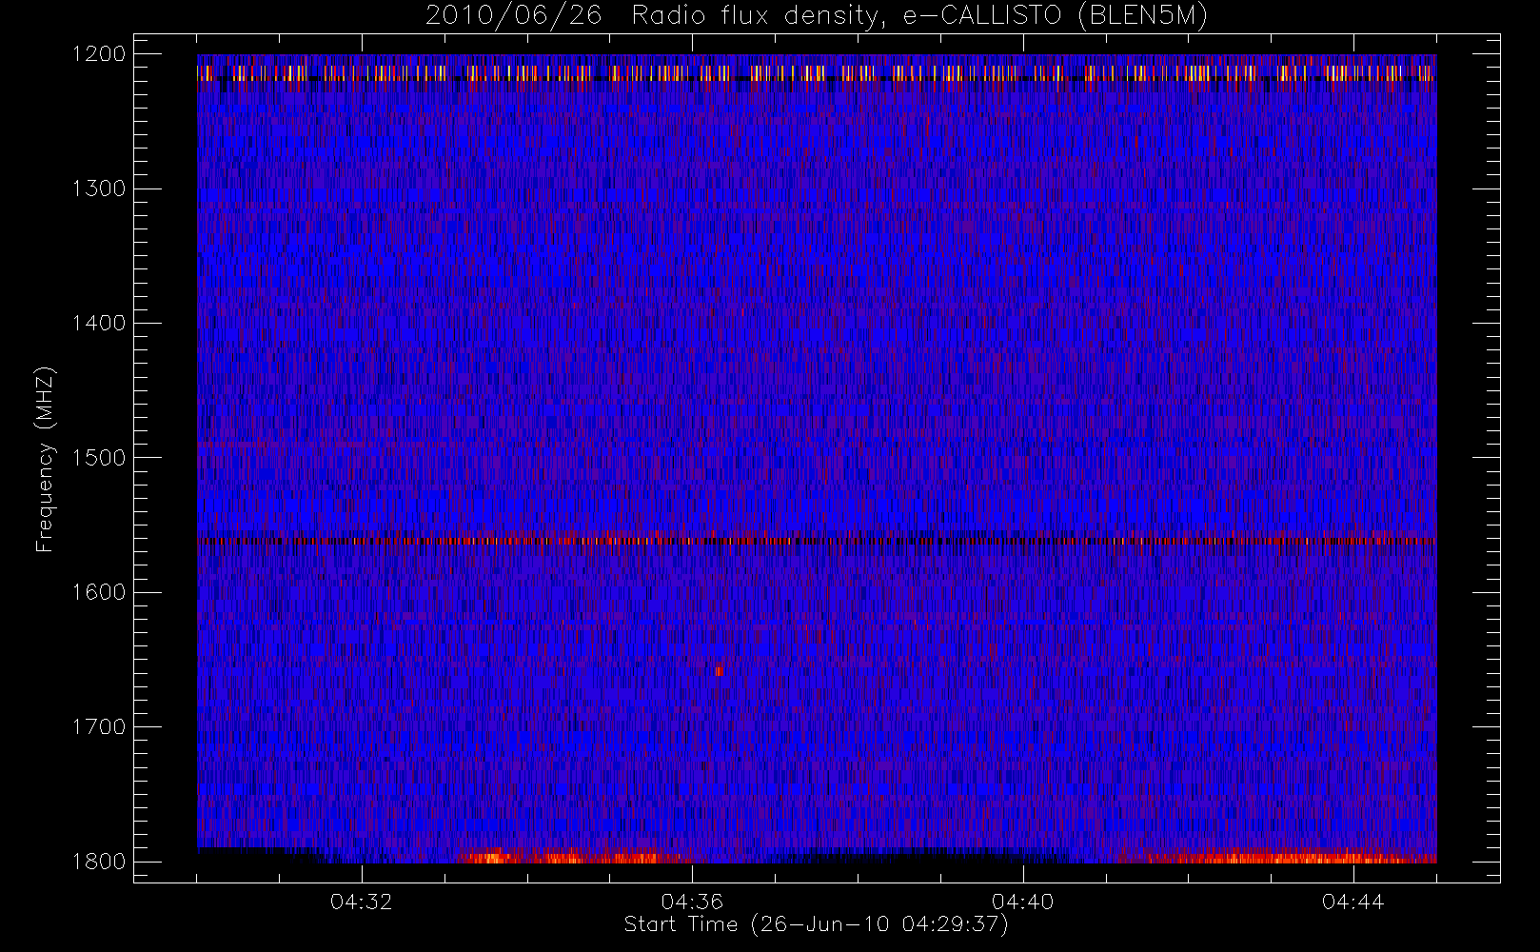
Task: Click the 1500 frequency tick label
Action: point(99,458)
